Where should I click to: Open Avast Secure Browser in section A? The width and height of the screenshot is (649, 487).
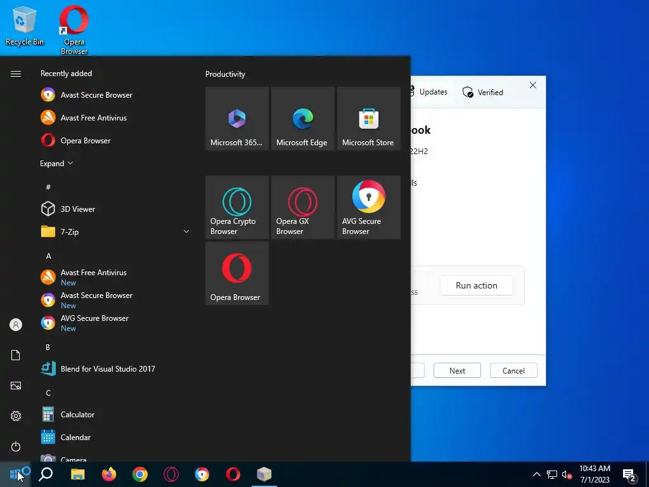tap(116, 300)
